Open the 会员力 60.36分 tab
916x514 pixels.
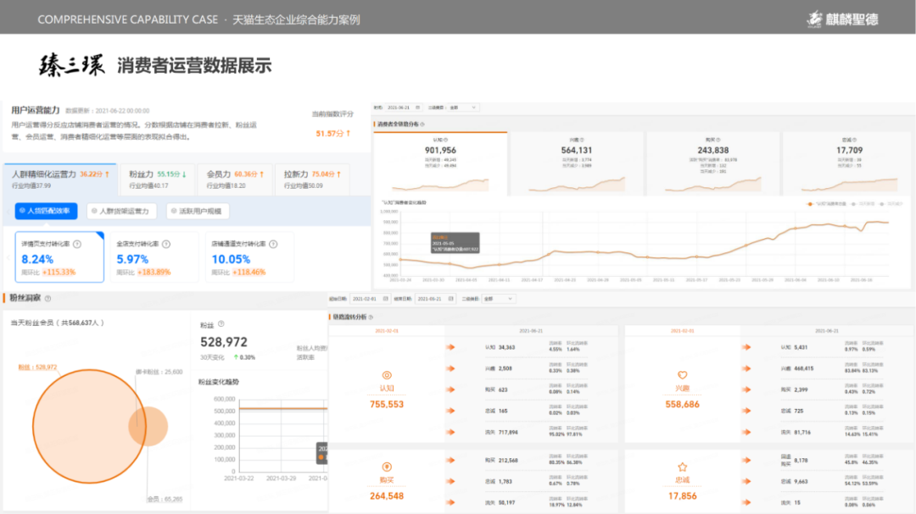click(235, 180)
